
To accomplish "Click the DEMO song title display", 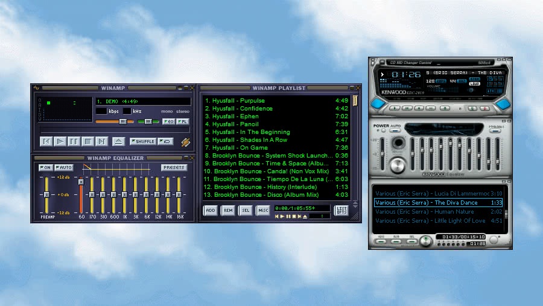I will (143, 101).
